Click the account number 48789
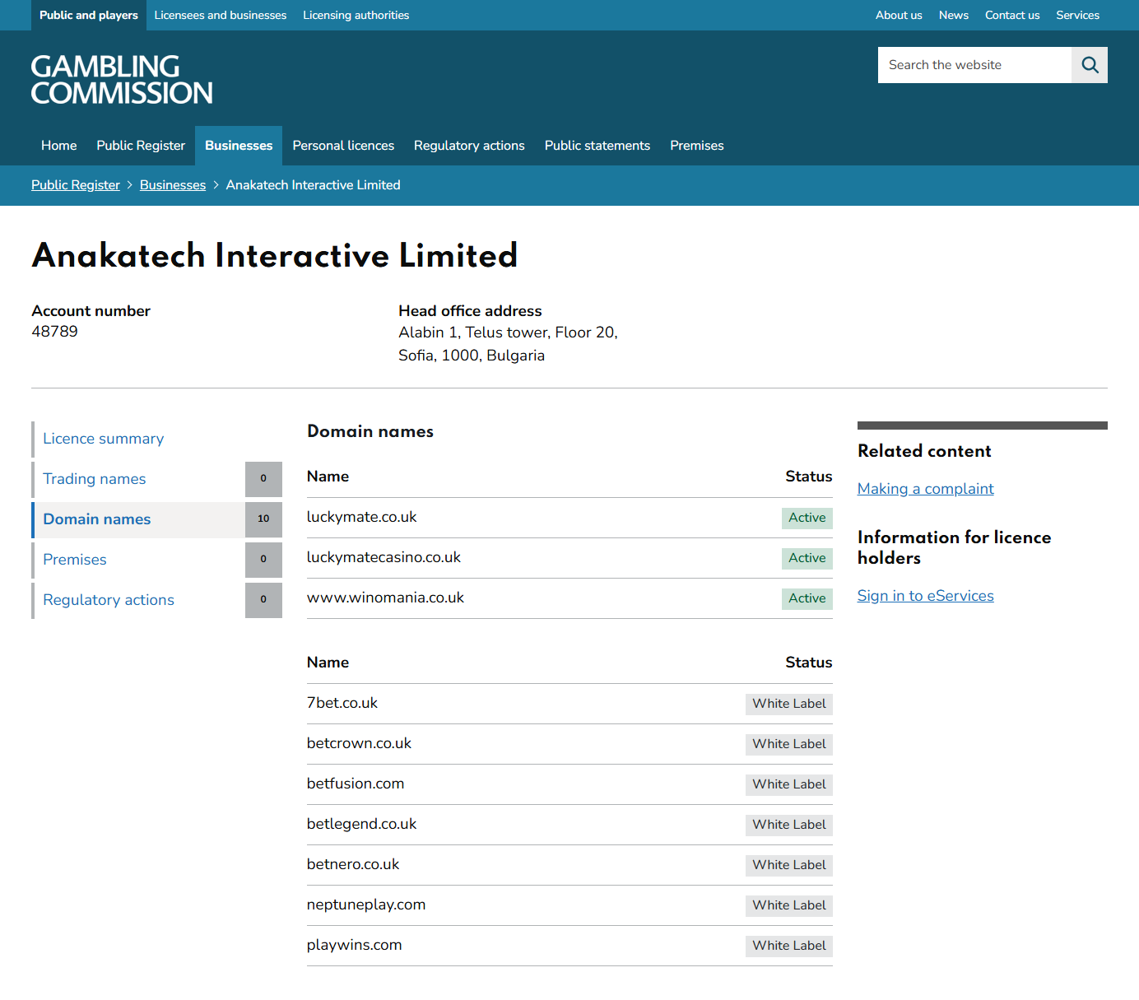1139x1000 pixels. (54, 332)
